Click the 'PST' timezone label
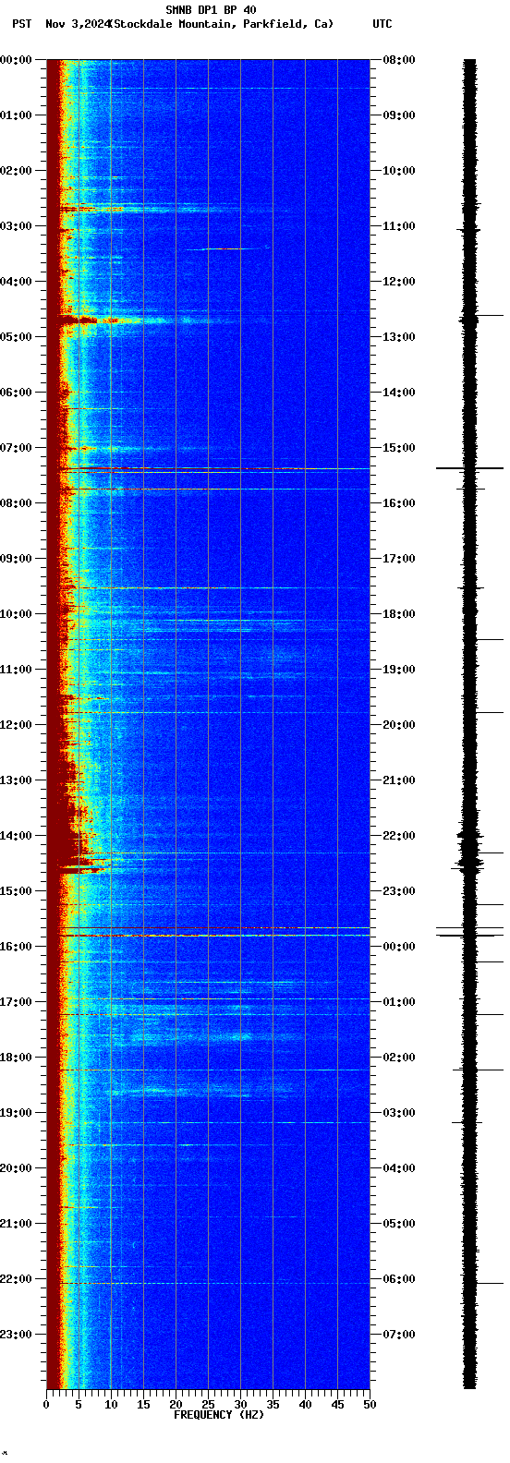 (21, 24)
